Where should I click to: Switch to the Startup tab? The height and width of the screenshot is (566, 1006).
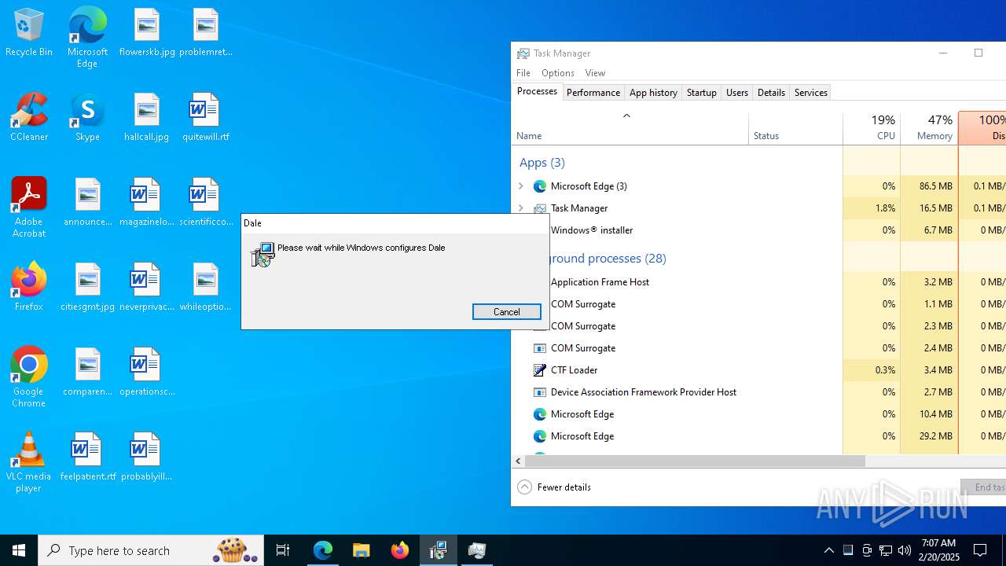click(x=702, y=93)
